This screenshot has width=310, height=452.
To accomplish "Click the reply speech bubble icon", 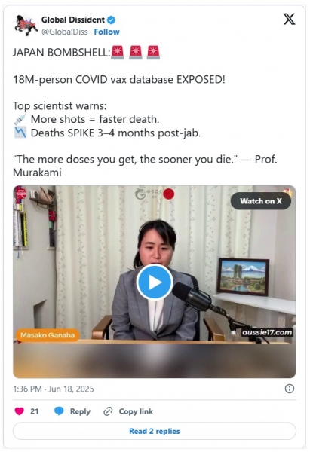I will pyautogui.click(x=59, y=411).
